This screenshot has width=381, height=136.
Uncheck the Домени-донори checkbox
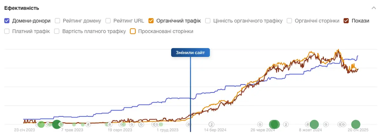point(7,21)
